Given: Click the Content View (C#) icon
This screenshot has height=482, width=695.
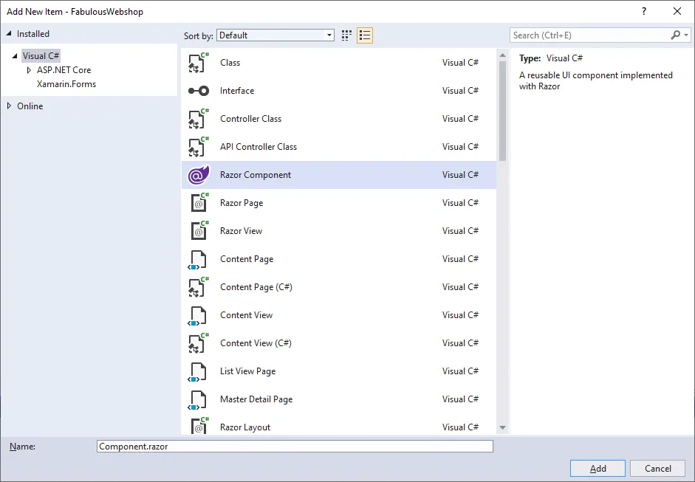Looking at the screenshot, I should pyautogui.click(x=198, y=343).
